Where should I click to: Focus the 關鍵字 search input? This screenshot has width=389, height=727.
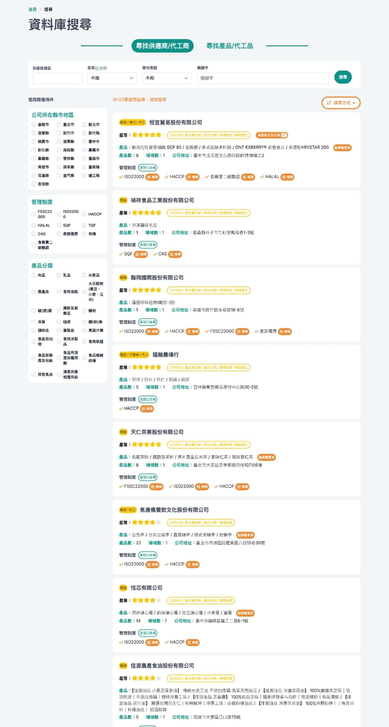tap(263, 78)
